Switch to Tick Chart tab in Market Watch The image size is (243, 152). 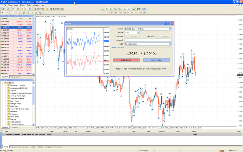coord(14,77)
